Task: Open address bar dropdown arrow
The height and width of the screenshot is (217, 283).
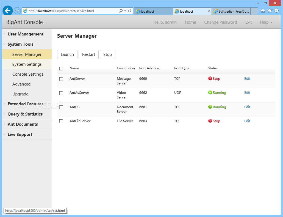Action: pos(125,11)
